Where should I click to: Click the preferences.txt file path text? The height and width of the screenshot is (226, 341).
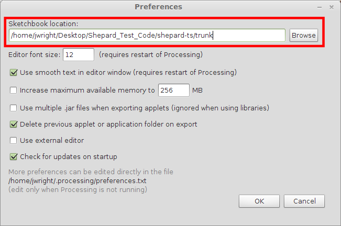click(x=78, y=180)
